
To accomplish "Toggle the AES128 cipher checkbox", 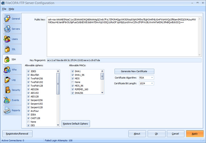I will (x=29, y=96).
